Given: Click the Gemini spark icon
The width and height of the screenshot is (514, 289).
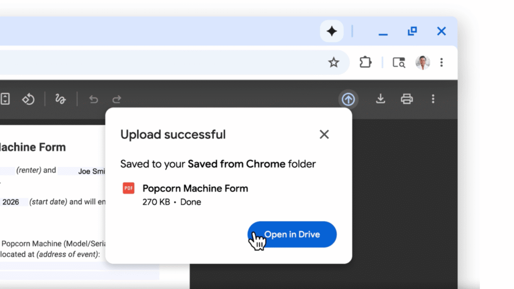Looking at the screenshot, I should click(331, 31).
